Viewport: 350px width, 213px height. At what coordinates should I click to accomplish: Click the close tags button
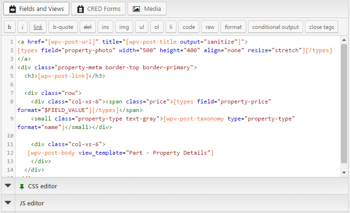coord(322,27)
